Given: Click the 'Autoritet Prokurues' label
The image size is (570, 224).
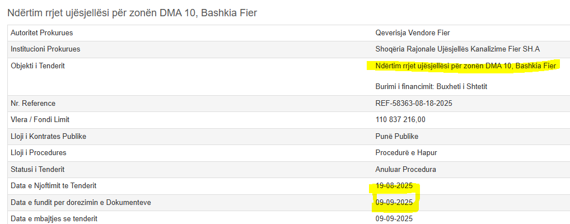Looking at the screenshot, I should (42, 33).
